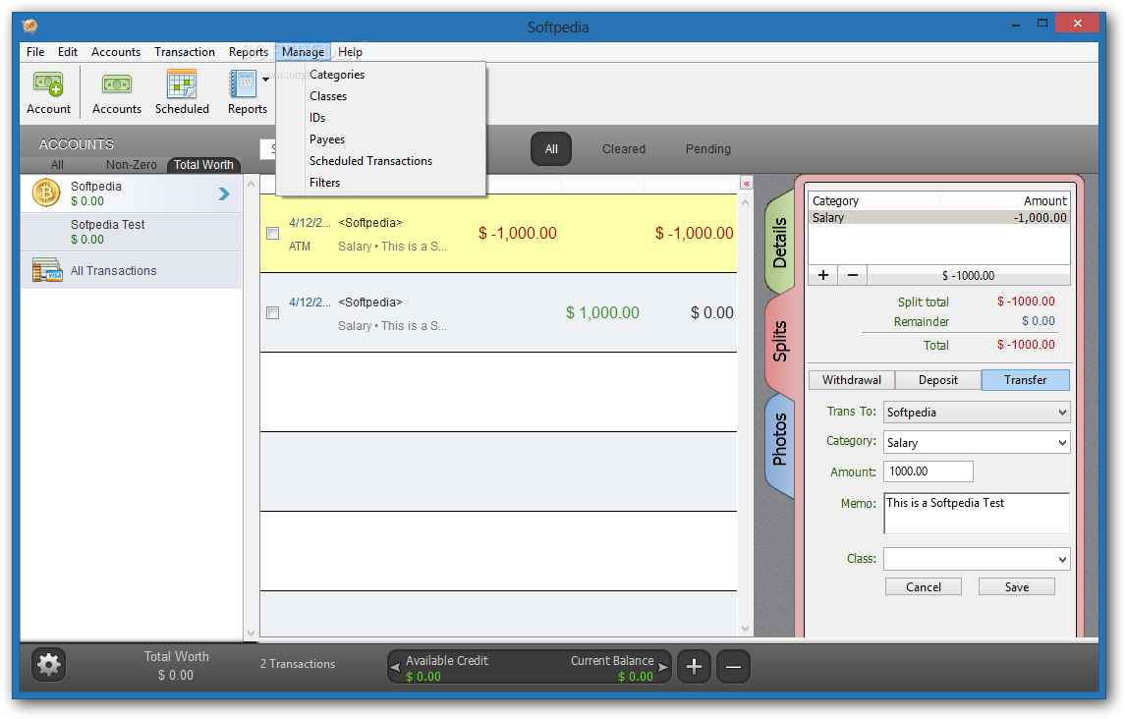Viewport: 1126px width, 719px height.
Task: Switch accounts list to Total Worth tab
Action: pyautogui.click(x=204, y=165)
